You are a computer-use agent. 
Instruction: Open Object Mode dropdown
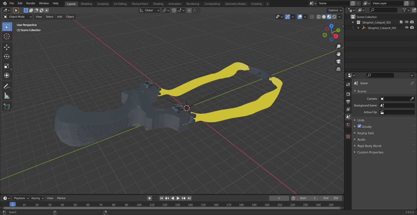[18, 17]
